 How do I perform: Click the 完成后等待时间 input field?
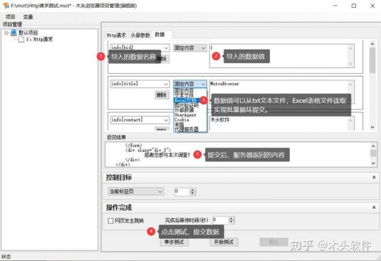coord(221,220)
